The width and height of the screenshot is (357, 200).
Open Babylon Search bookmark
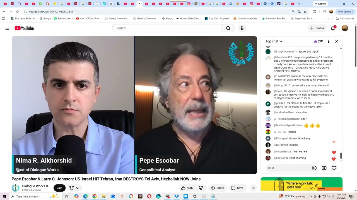coord(63,19)
